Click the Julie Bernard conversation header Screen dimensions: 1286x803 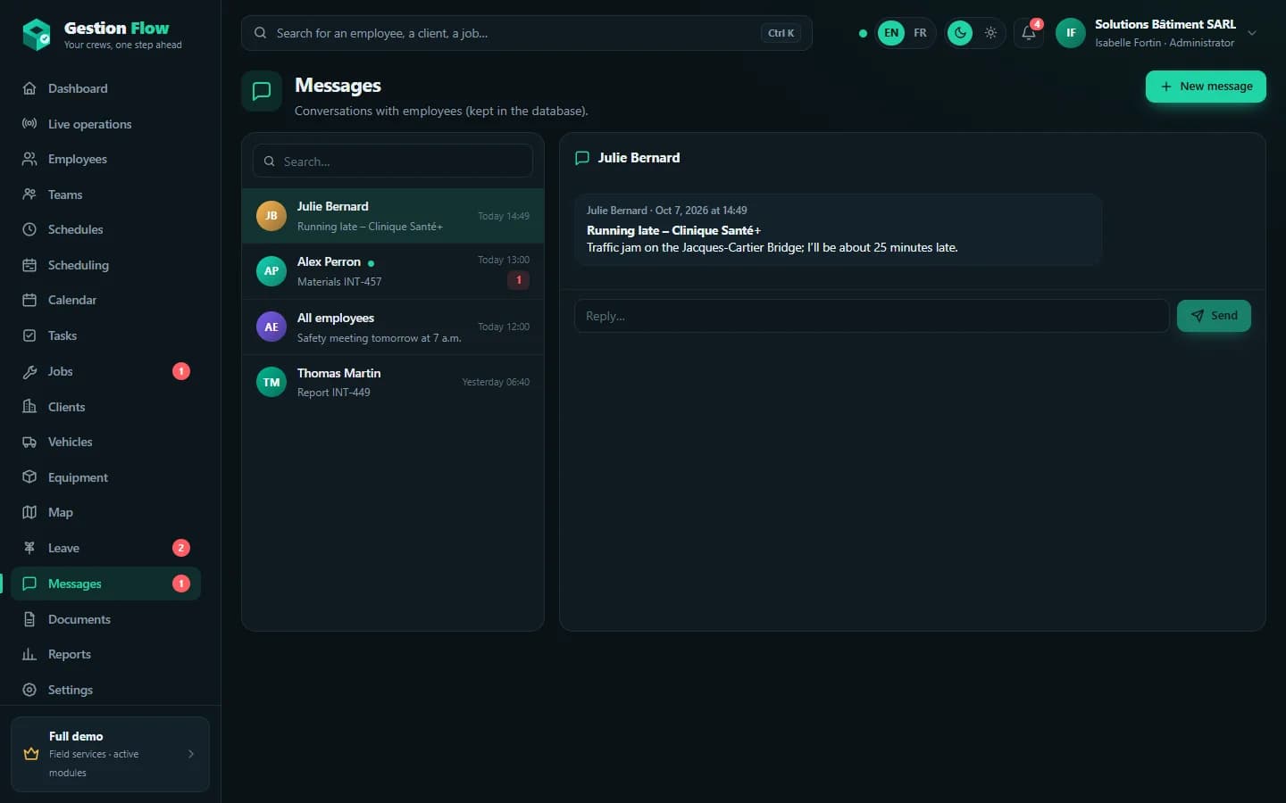639,158
